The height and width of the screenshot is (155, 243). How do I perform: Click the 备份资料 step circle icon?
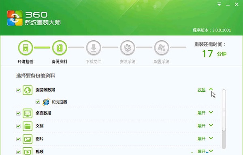point(60,48)
